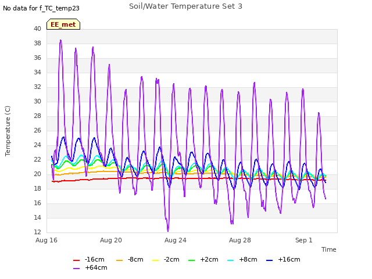372x279 pixels.
Task: Click the orange -8cm legend swatch
Action: [x=119, y=260]
